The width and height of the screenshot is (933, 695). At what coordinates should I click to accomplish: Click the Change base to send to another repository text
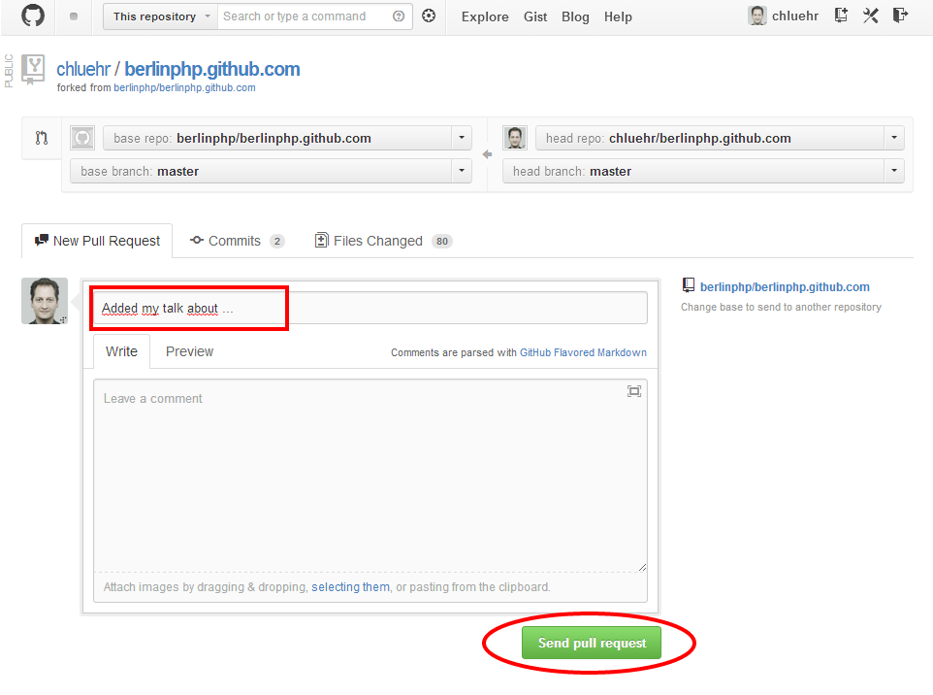(782, 308)
